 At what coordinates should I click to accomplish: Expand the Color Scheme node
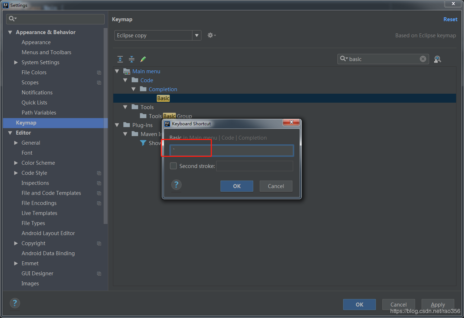pyautogui.click(x=16, y=163)
